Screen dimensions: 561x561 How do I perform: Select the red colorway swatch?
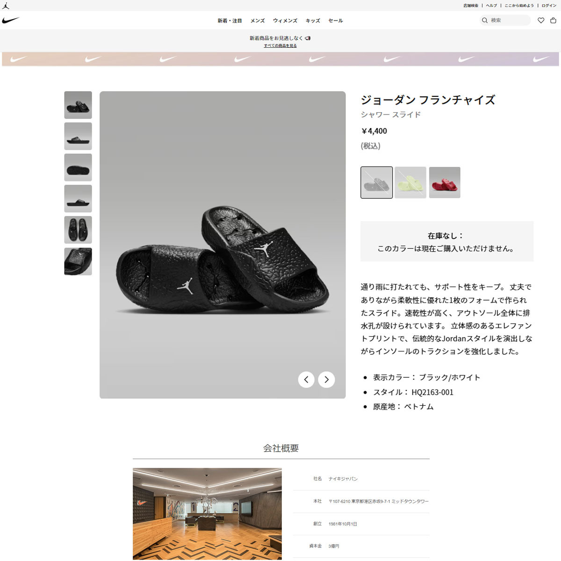pyautogui.click(x=445, y=182)
